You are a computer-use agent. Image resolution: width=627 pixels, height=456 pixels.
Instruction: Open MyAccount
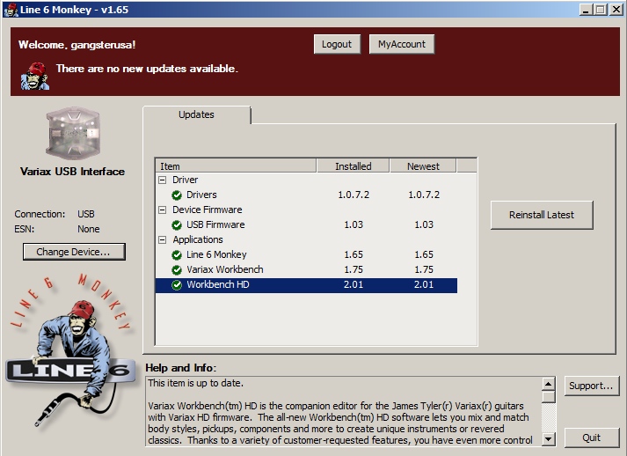[x=402, y=44]
